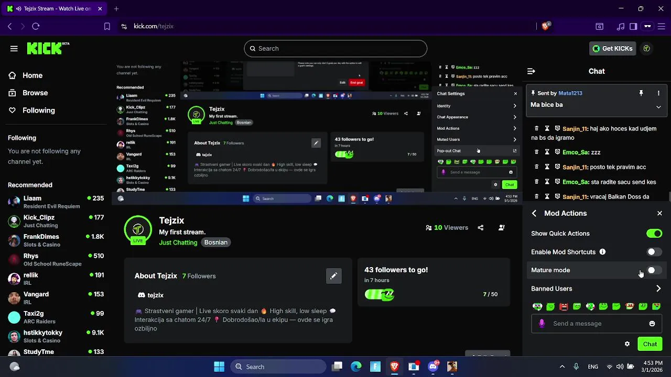
Task: Open the browser music note icon
Action: [621, 26]
